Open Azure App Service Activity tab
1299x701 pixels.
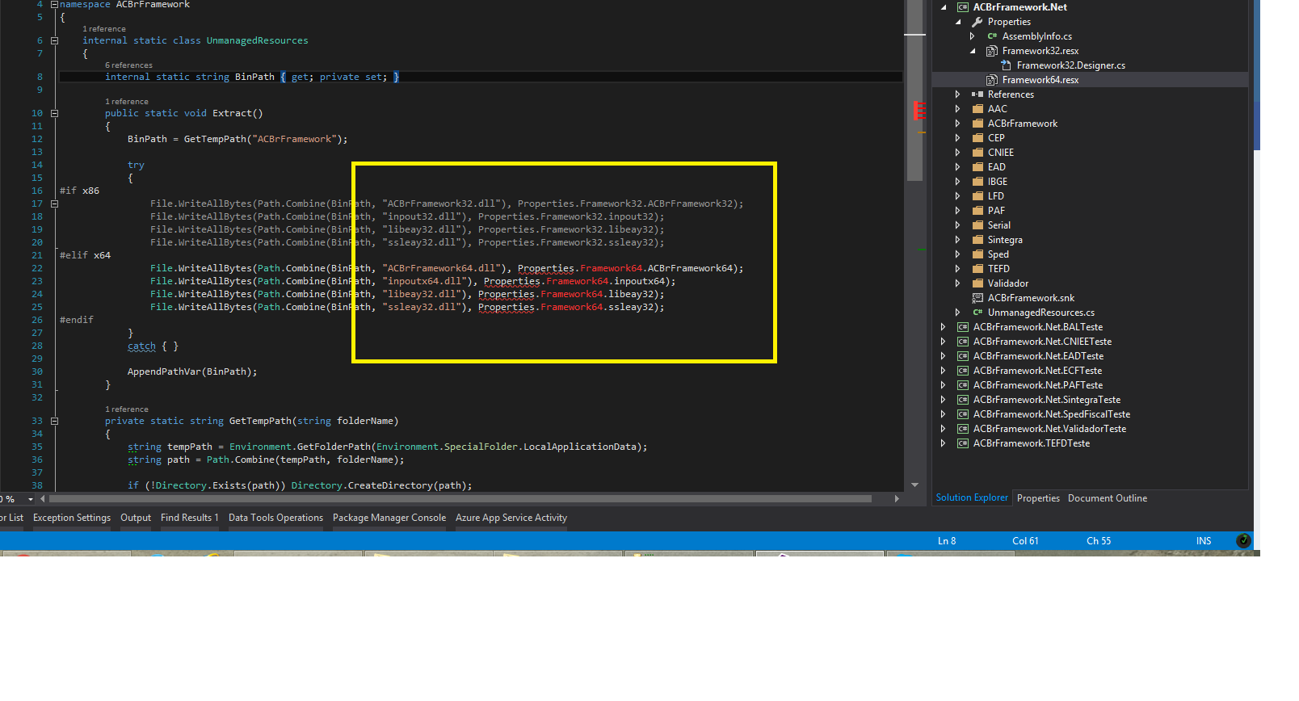[511, 518]
